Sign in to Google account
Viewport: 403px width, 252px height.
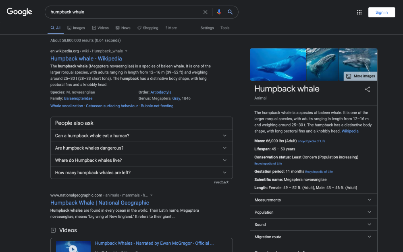pos(381,12)
